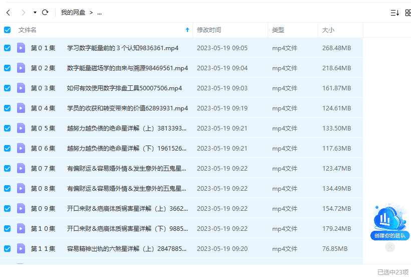
Task: Open the sort order options icon
Action: click(x=394, y=13)
